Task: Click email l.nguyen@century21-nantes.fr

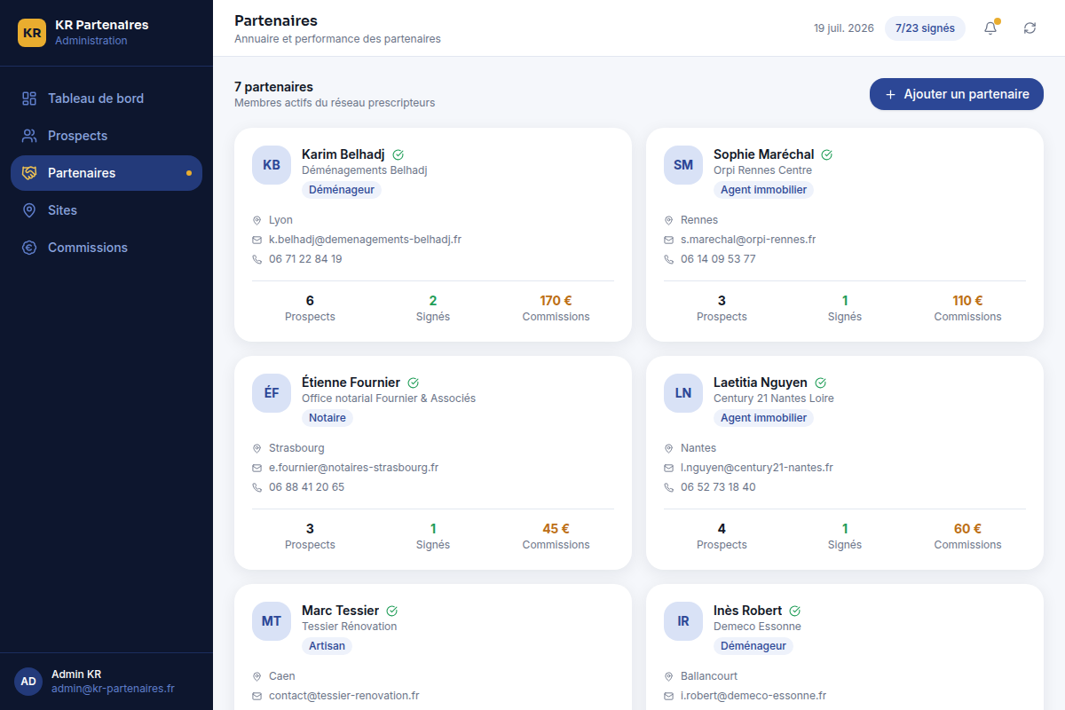Action: click(x=757, y=468)
